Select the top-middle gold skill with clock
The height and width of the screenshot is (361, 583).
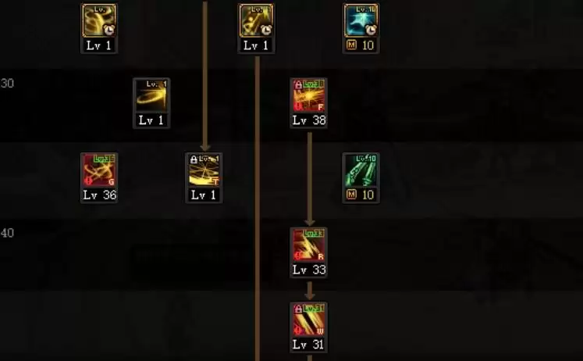pos(256,20)
